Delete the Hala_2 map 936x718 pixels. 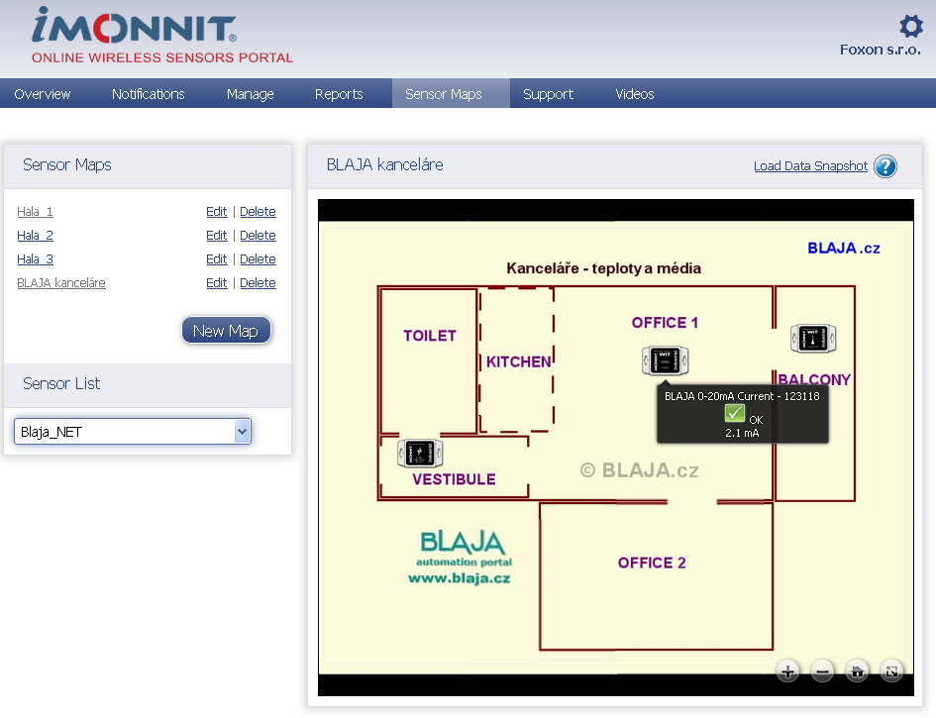(258, 235)
